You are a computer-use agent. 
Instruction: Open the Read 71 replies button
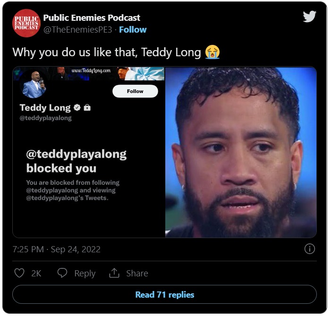[164, 295]
